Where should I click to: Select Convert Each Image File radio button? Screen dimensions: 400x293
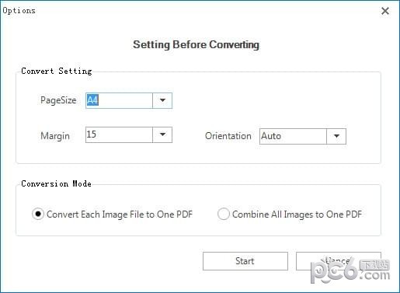[38, 214]
